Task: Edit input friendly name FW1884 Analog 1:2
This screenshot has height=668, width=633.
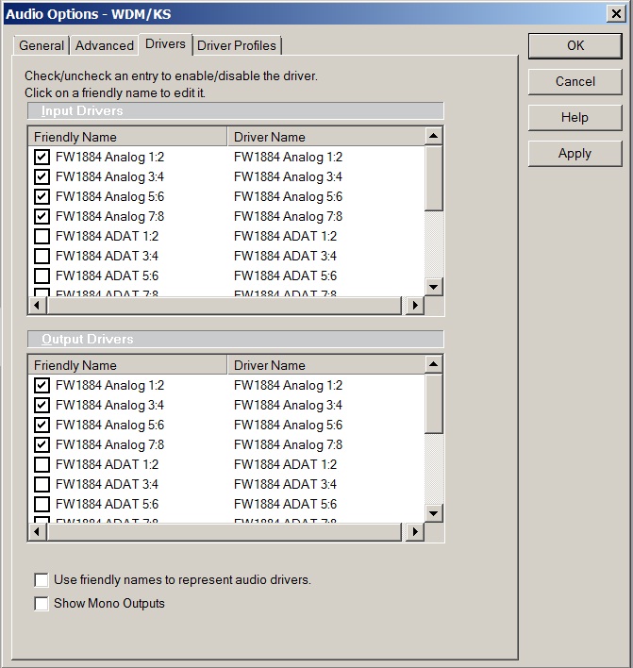Action: (109, 157)
